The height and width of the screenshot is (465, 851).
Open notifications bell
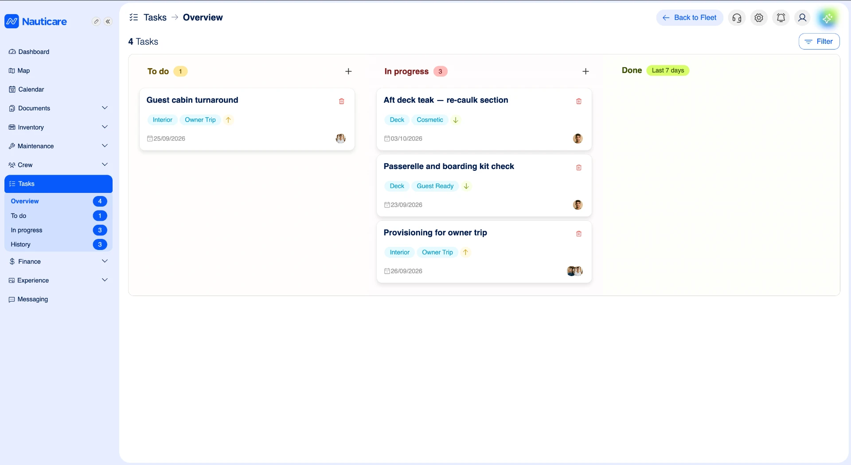click(x=781, y=18)
